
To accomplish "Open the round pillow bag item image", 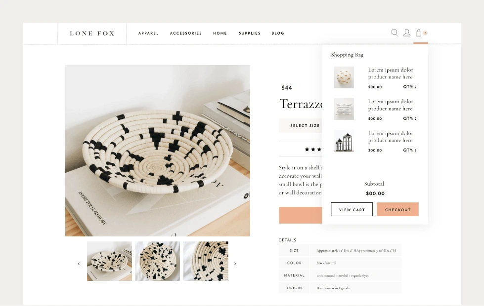I will coord(344,77).
